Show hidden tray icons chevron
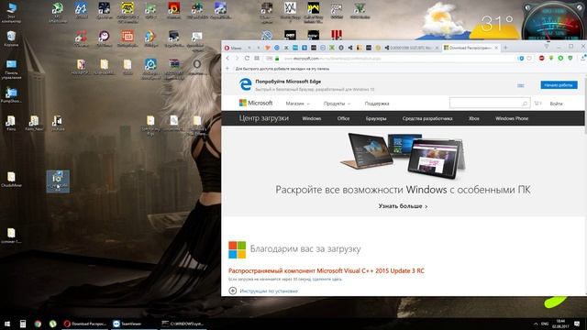 [x=536, y=324]
